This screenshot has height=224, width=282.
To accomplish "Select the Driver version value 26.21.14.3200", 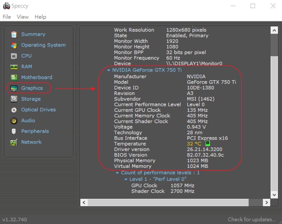I will (x=204, y=149).
